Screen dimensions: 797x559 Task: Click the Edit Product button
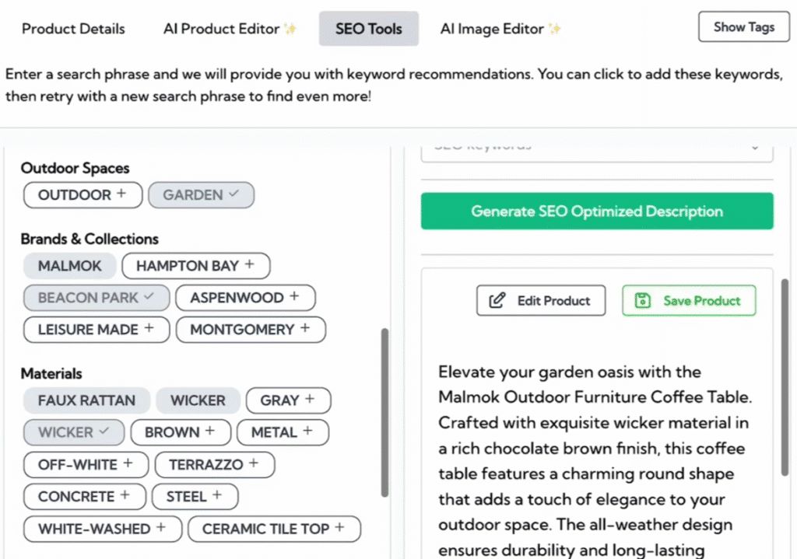(x=541, y=301)
